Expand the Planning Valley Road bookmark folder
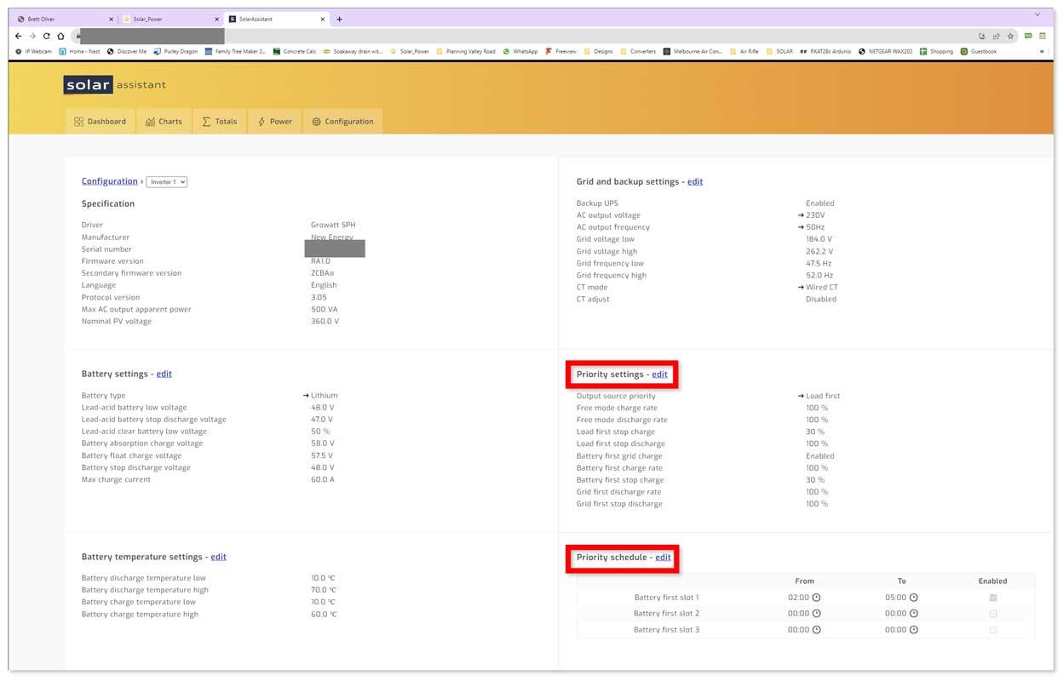Image resolution: width=1063 pixels, height=681 pixels. 465,51
